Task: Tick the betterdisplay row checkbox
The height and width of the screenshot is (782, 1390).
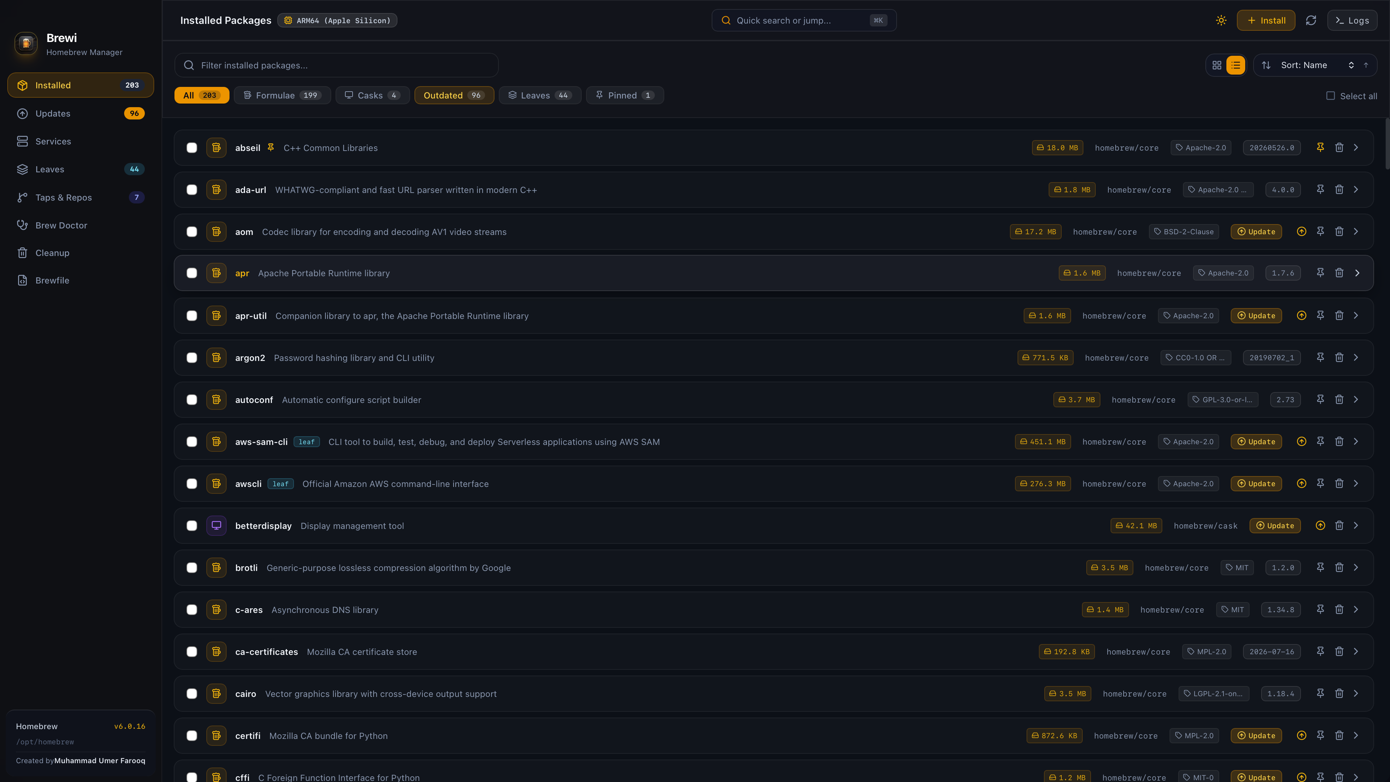Action: (x=191, y=526)
